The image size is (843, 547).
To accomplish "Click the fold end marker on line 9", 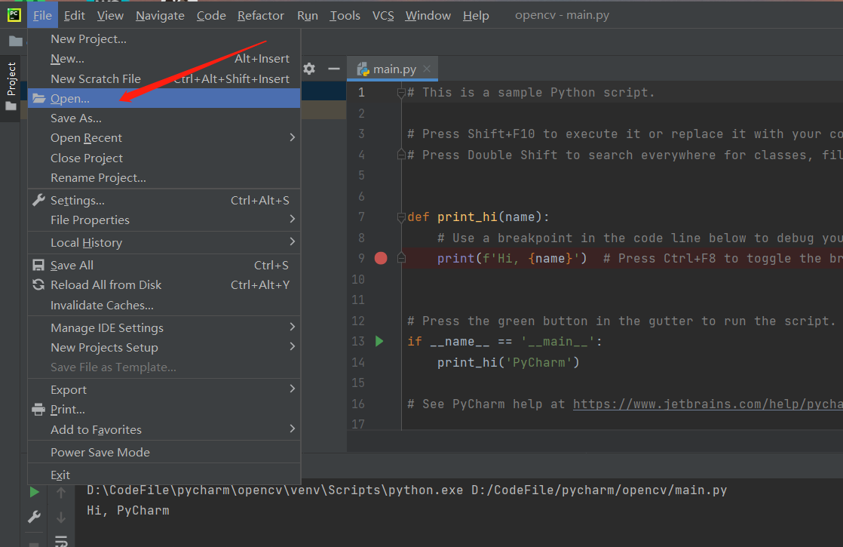I will 401,258.
